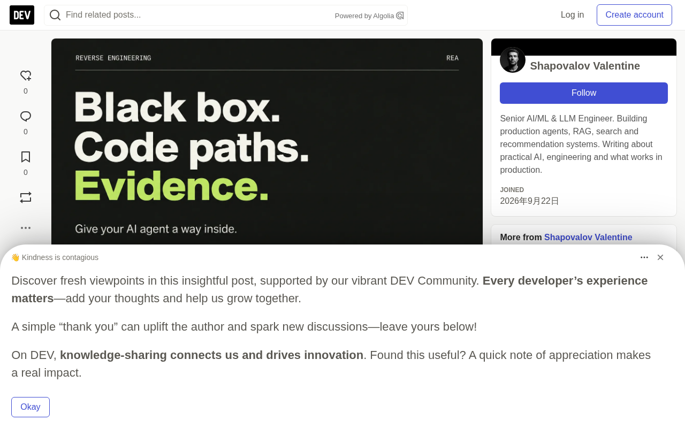The image size is (685, 428).
Task: Click Okay on the kindness banner
Action: 31,407
